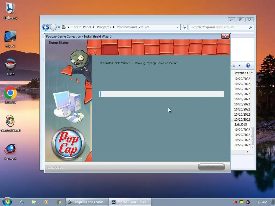Open the address bar history dropdown

point(178,27)
